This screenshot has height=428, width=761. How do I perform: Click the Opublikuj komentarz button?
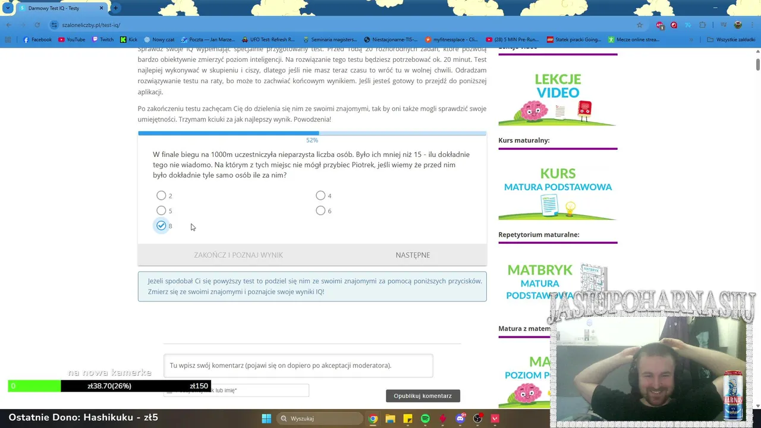click(423, 396)
